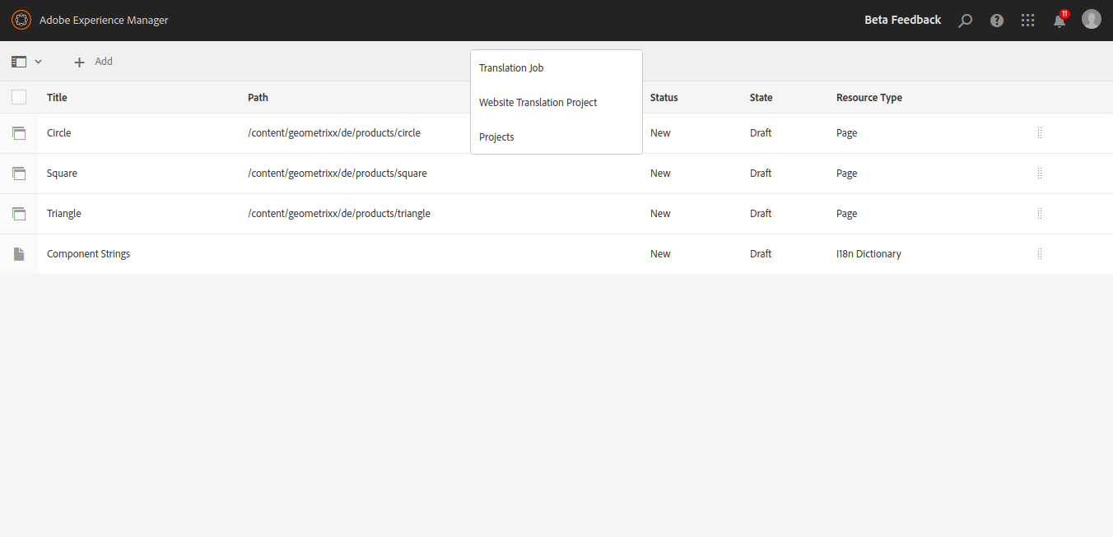
Task: Click the chevron next to the rail icon
Action: coord(38,62)
